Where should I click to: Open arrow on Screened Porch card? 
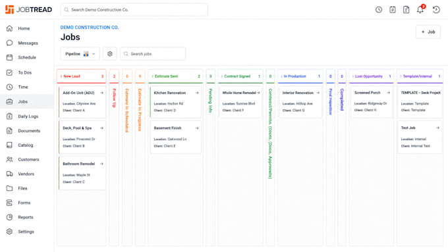click(388, 93)
